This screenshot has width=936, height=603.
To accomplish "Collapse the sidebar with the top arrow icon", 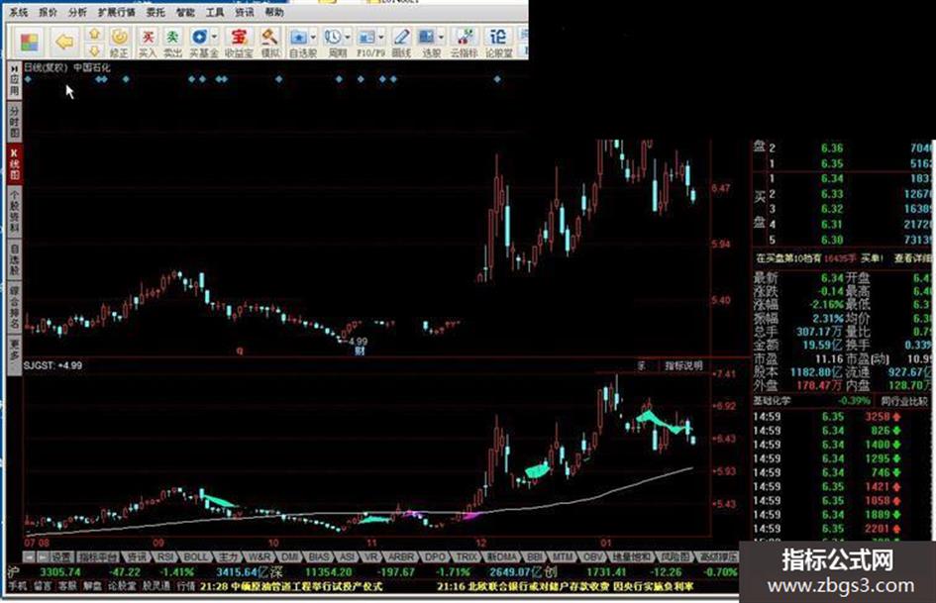I will pos(14,68).
